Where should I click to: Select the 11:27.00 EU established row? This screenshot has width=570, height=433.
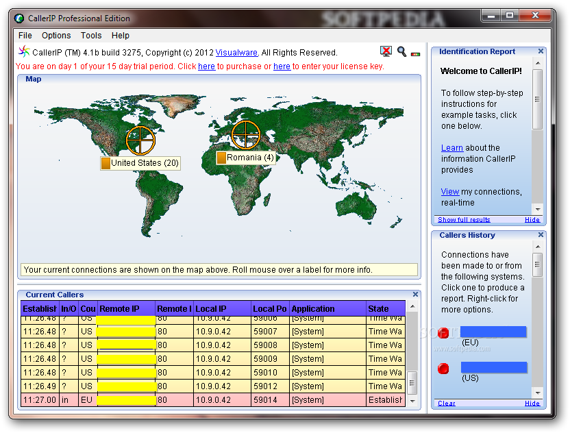pyautogui.click(x=213, y=400)
